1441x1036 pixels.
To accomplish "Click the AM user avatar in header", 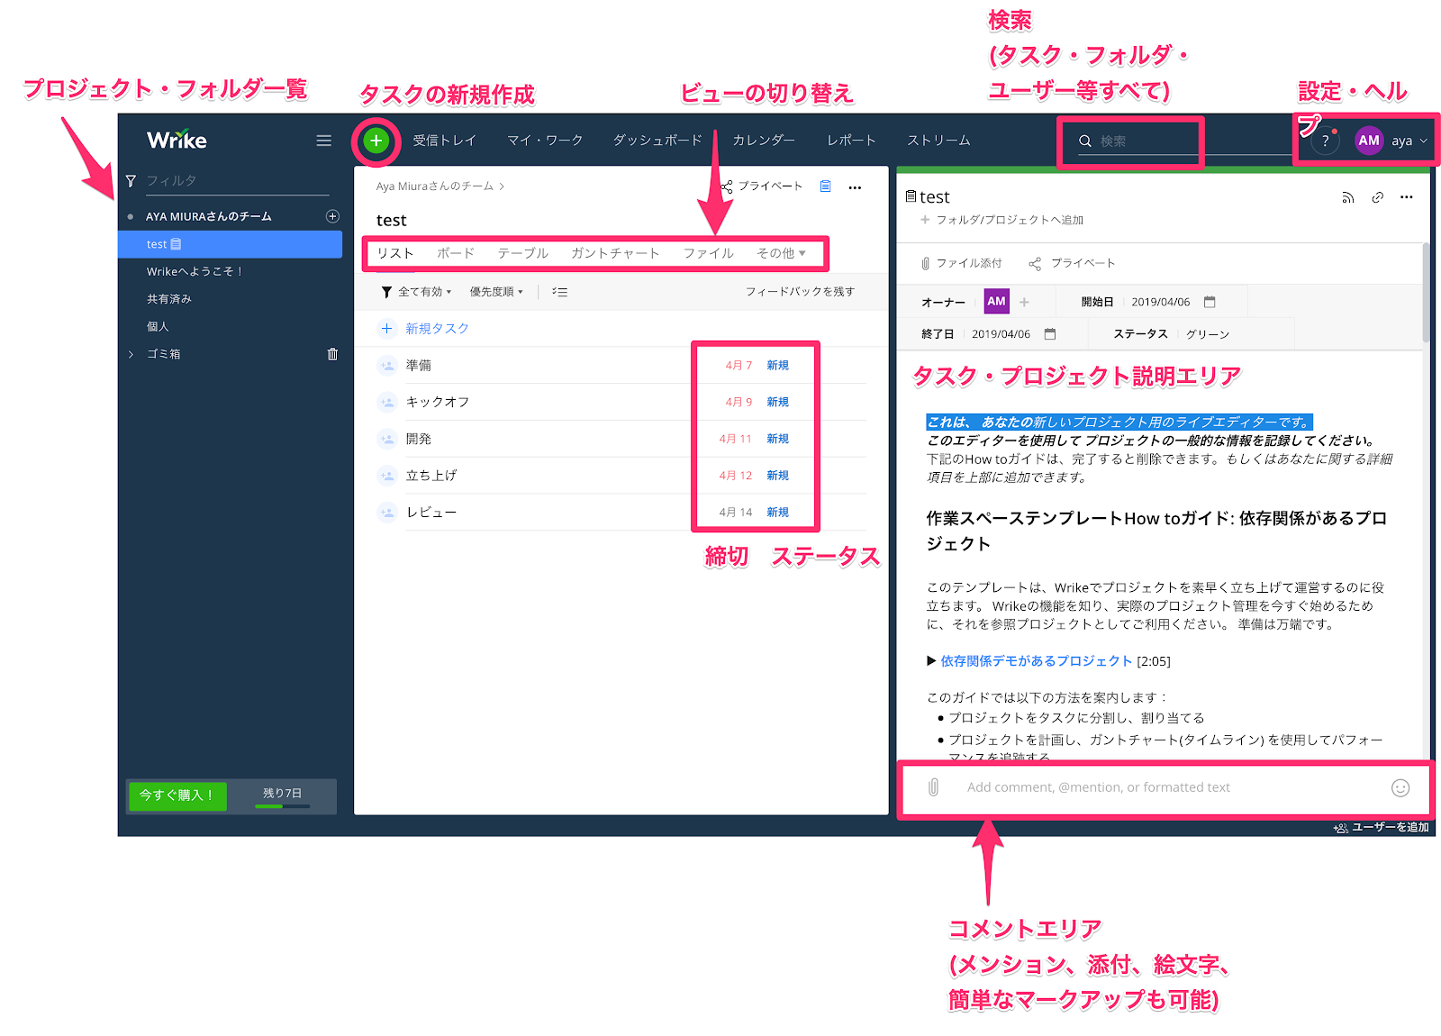I will 1369,141.
